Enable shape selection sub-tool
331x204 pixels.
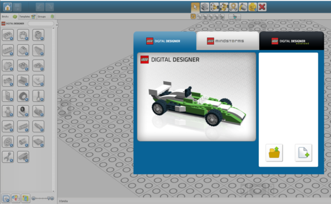click(x=216, y=17)
